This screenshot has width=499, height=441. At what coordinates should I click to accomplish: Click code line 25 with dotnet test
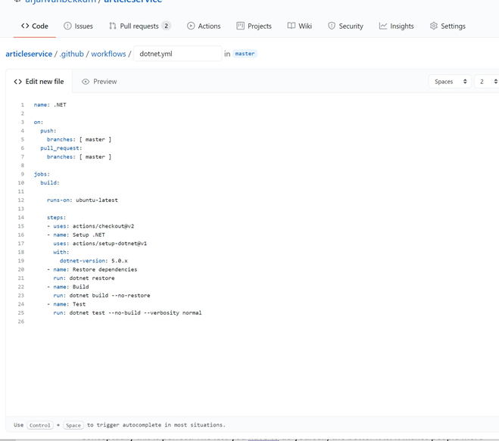pyautogui.click(x=127, y=313)
